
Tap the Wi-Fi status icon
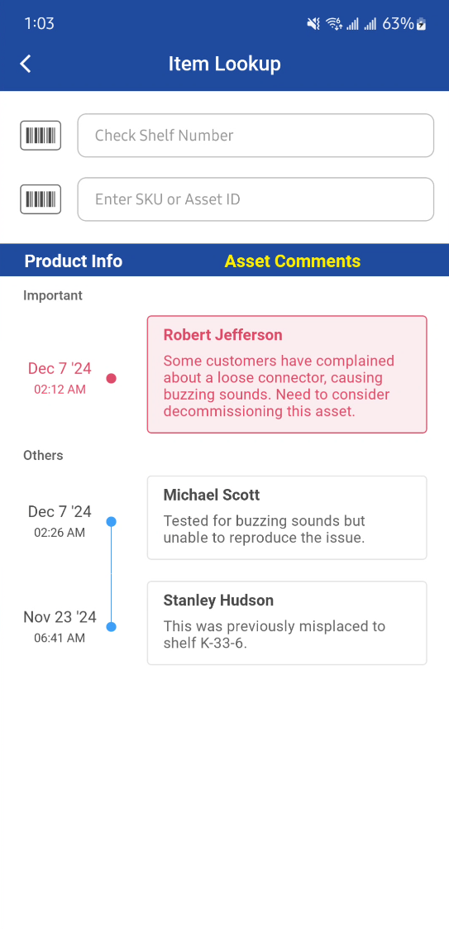(334, 24)
